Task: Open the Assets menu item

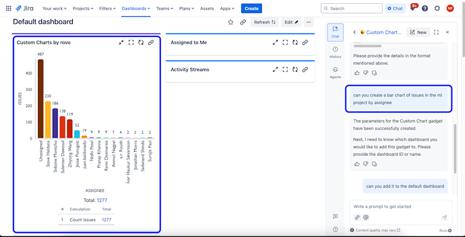Action: pos(207,9)
